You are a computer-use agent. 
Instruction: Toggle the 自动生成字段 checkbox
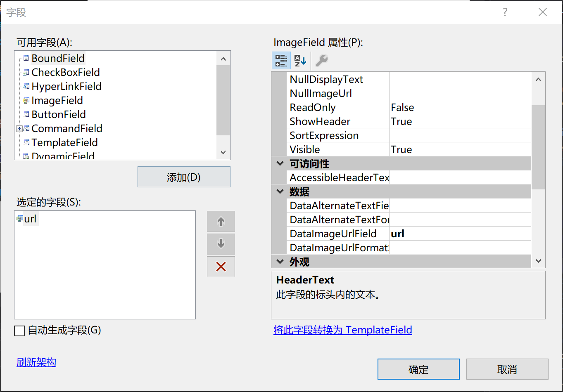click(19, 331)
